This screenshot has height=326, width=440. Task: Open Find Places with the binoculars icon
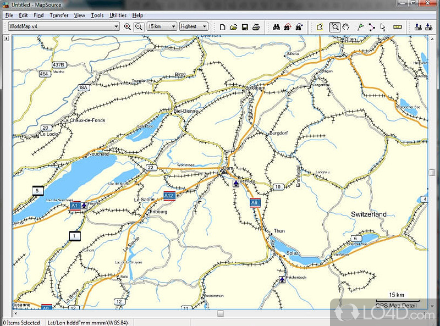(276, 26)
